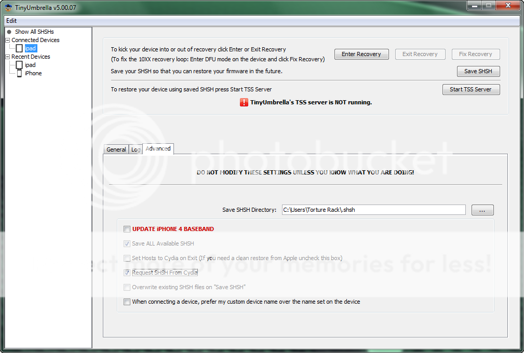
Task: Click the recent iPhone device icon
Action: point(19,74)
